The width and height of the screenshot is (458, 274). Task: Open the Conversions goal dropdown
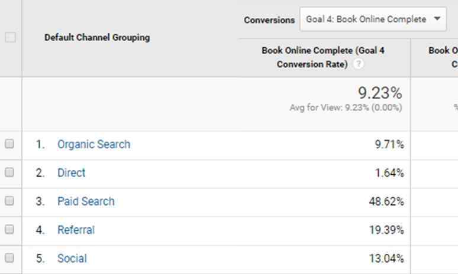point(373,19)
